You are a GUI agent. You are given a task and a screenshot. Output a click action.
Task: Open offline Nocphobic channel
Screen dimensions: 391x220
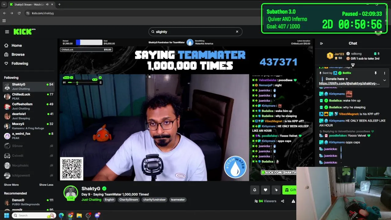tap(28, 166)
